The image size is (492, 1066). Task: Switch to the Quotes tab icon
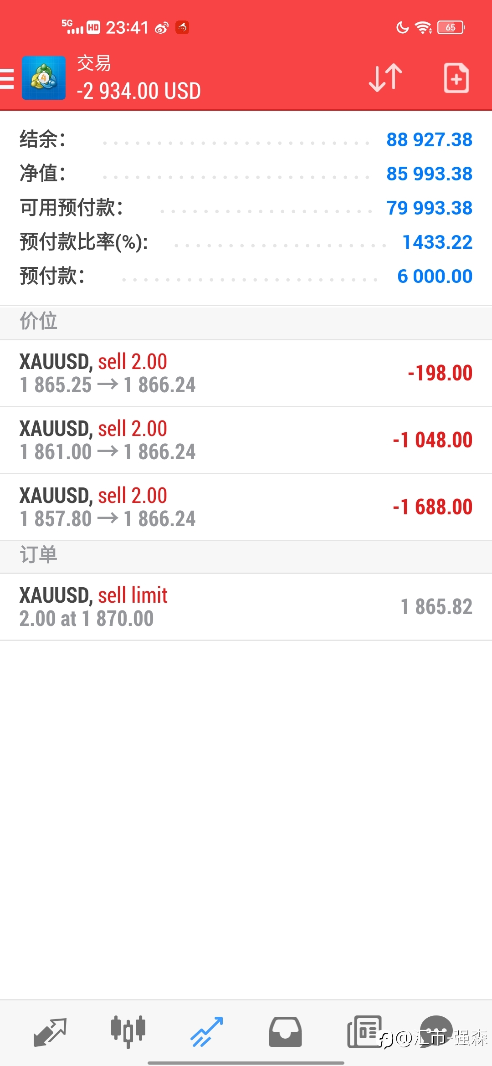pyautogui.click(x=50, y=1032)
